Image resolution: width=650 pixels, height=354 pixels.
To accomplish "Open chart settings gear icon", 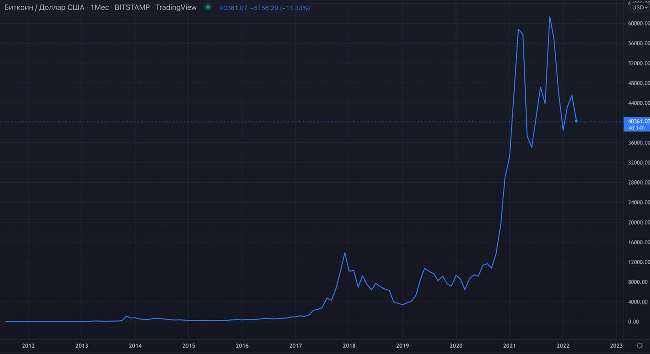I will (640, 346).
